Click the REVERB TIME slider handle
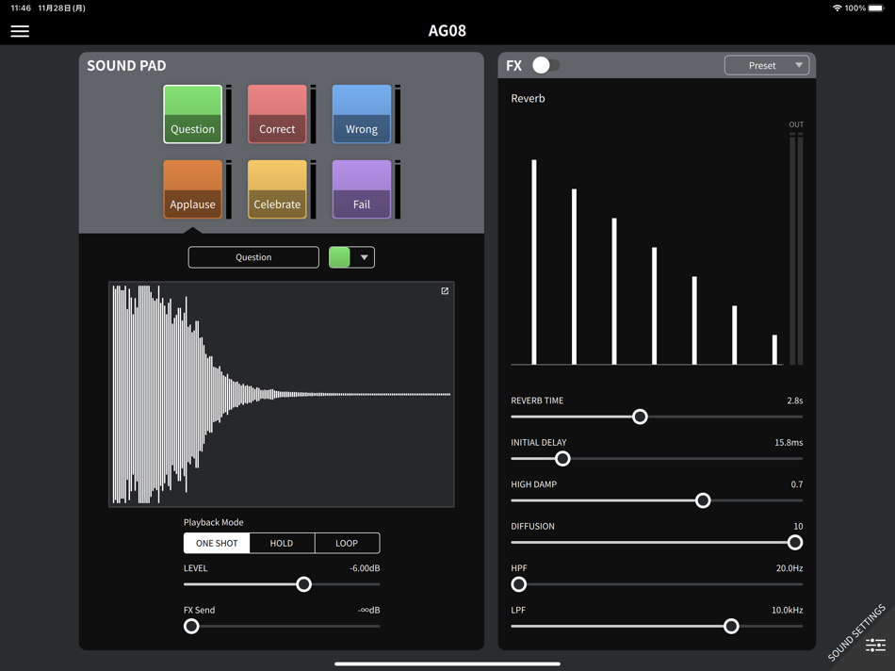 [x=640, y=417]
